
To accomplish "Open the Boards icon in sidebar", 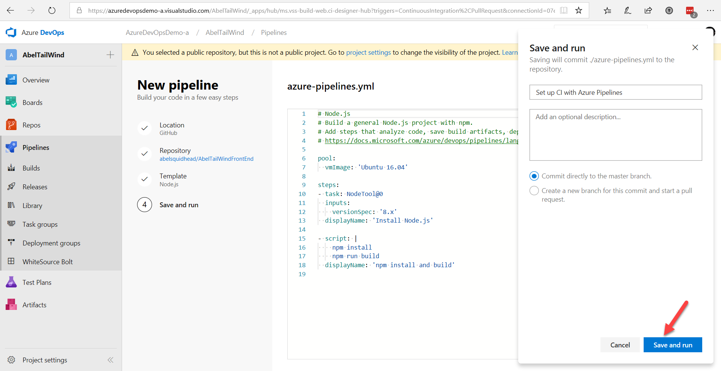I will click(11, 102).
